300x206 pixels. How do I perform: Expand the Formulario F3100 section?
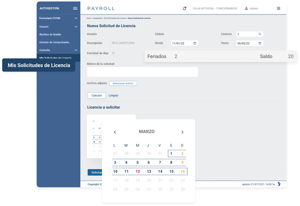[76, 18]
